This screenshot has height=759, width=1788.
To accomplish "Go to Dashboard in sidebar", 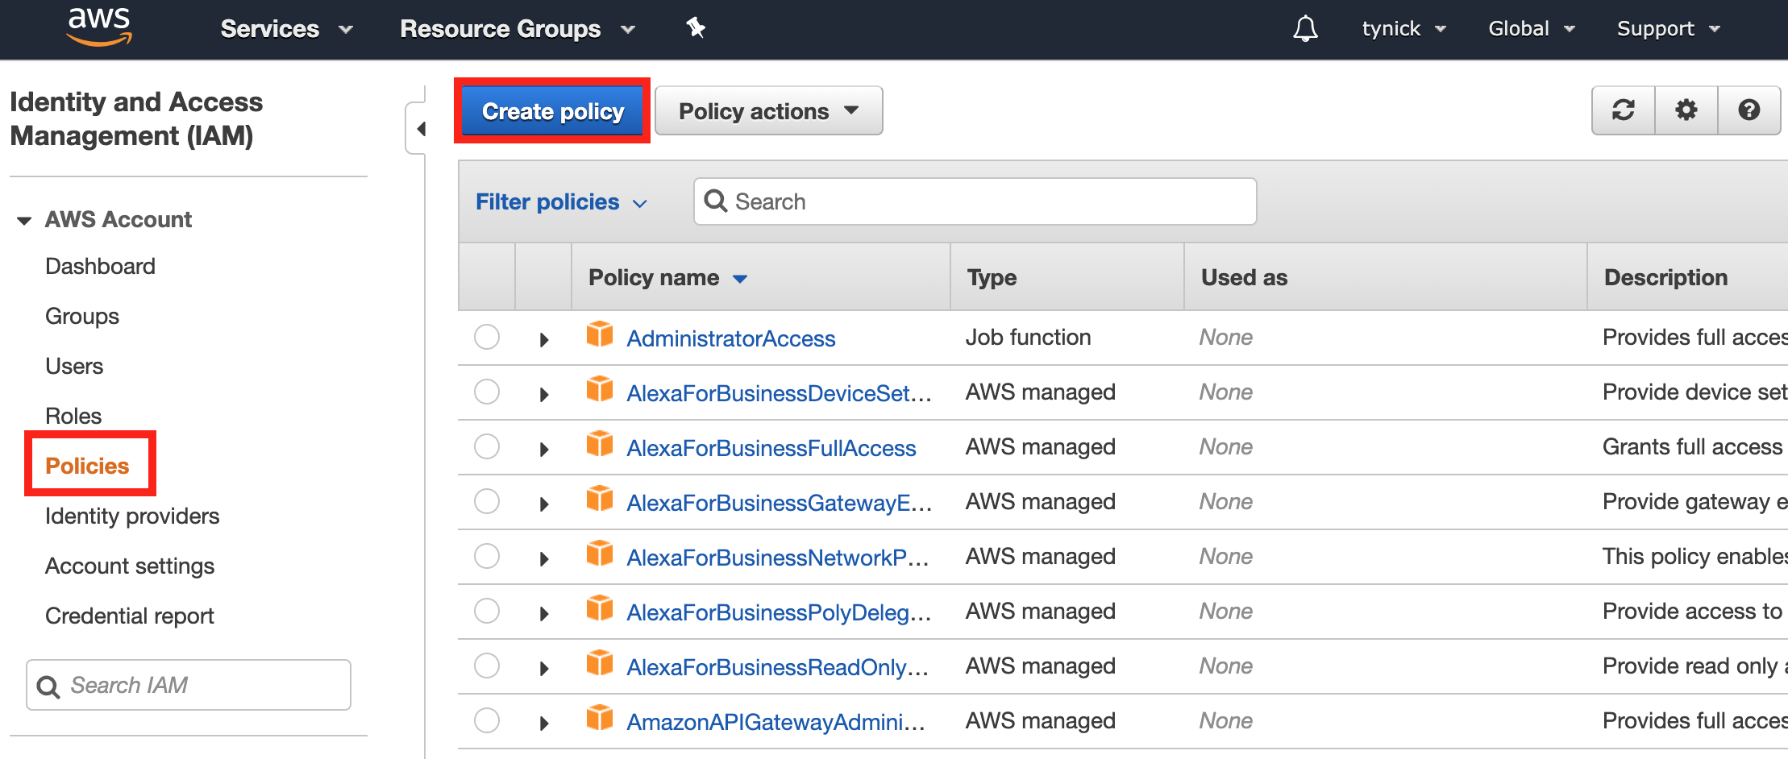I will [x=101, y=266].
